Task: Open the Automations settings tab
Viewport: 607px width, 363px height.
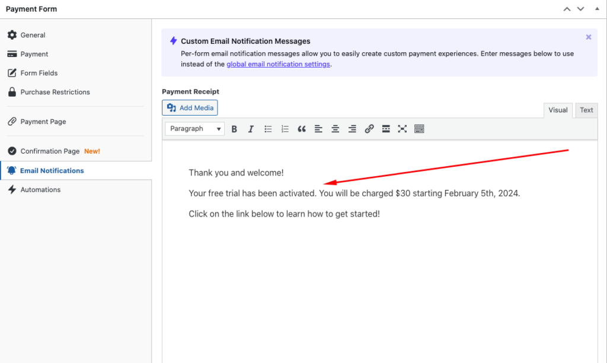Action: coord(40,190)
